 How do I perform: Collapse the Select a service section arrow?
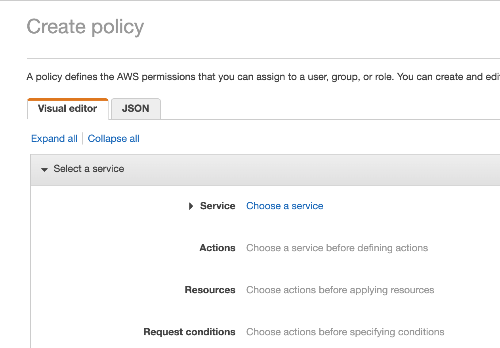point(45,169)
